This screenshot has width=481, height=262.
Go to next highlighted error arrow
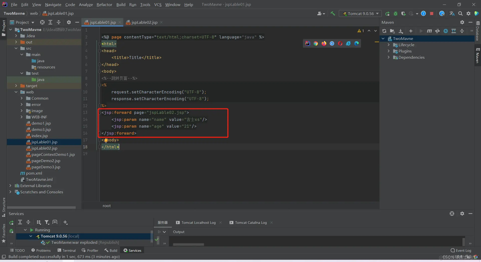click(x=375, y=31)
